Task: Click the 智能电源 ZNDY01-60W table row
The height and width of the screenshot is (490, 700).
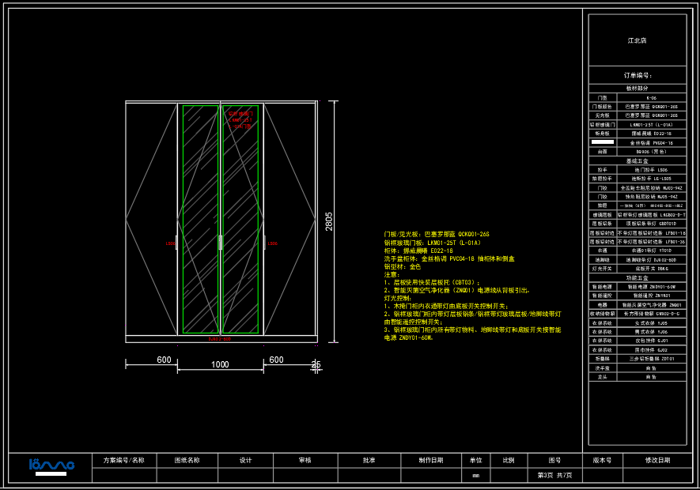Action: [637, 287]
